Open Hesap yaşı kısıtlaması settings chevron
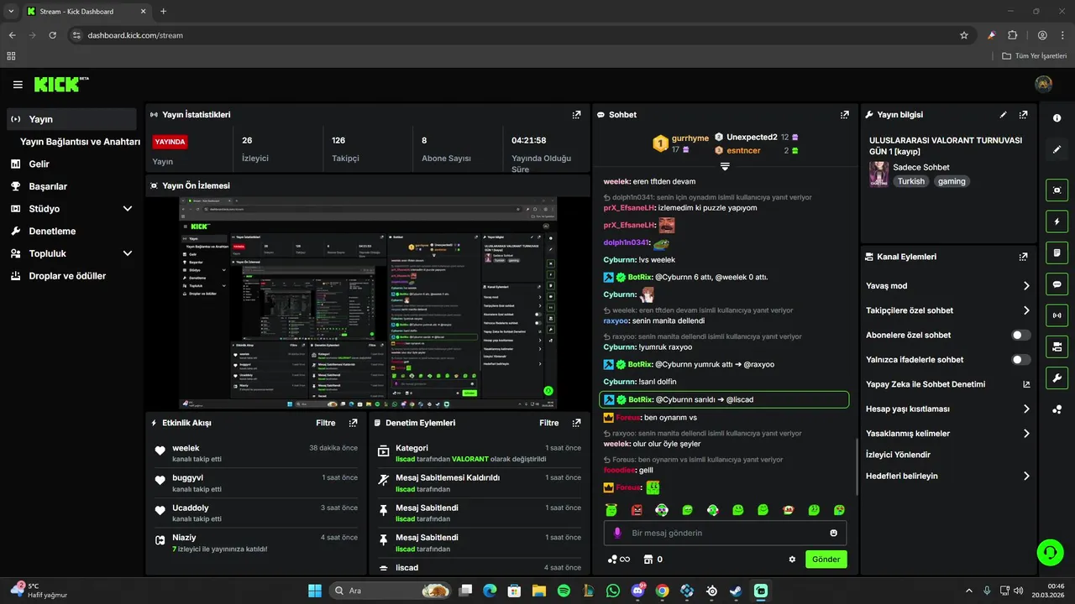The height and width of the screenshot is (604, 1075). (1026, 409)
